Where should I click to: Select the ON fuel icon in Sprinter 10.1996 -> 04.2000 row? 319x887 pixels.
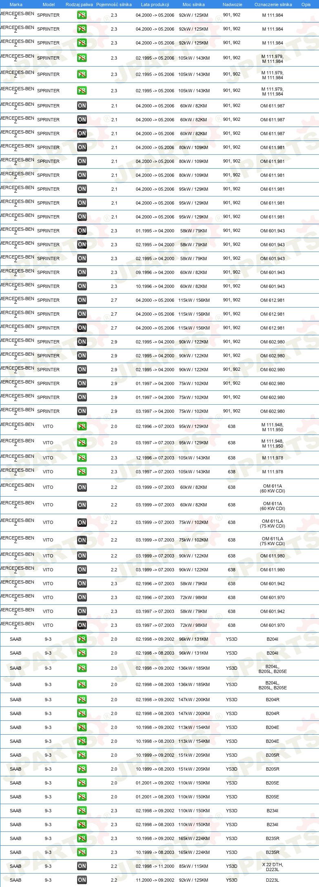pos(82,286)
